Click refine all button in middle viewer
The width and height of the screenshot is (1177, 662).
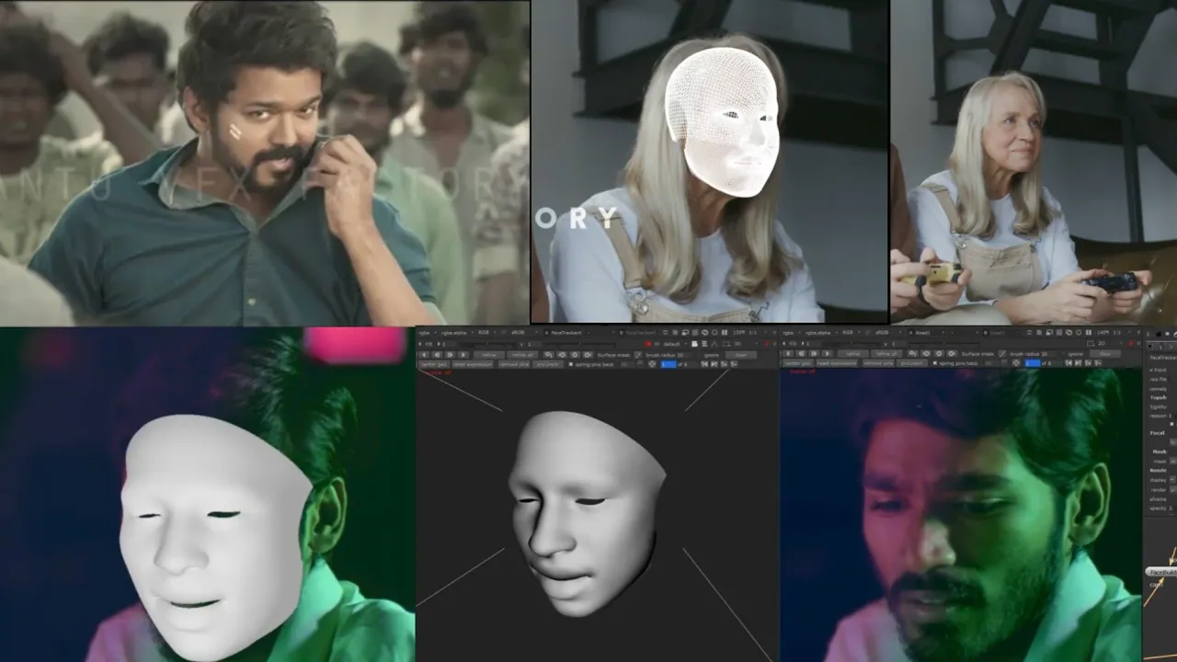pos(522,354)
